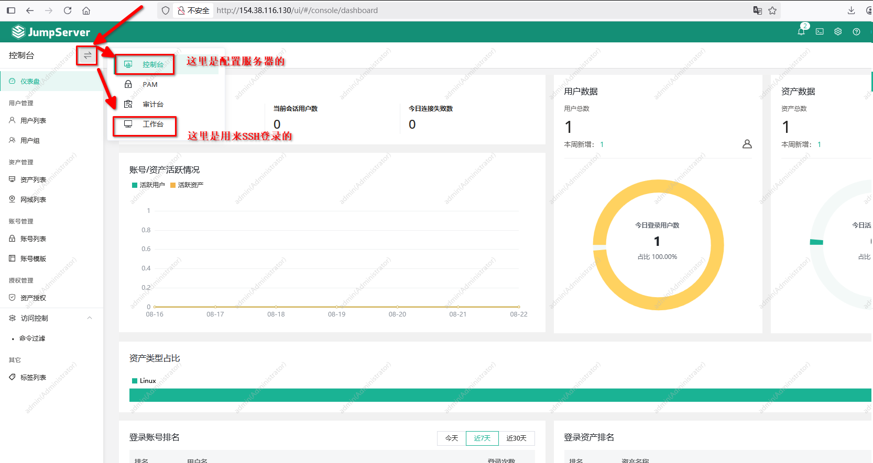Image resolution: width=873 pixels, height=463 pixels.
Task: Toggle the view switcher next to 控制台
Action: [88, 55]
